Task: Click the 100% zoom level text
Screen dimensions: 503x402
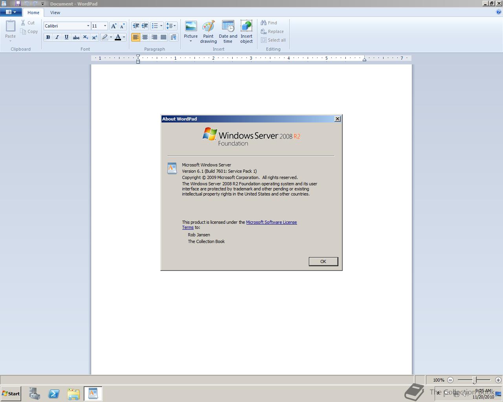Action: [439, 380]
